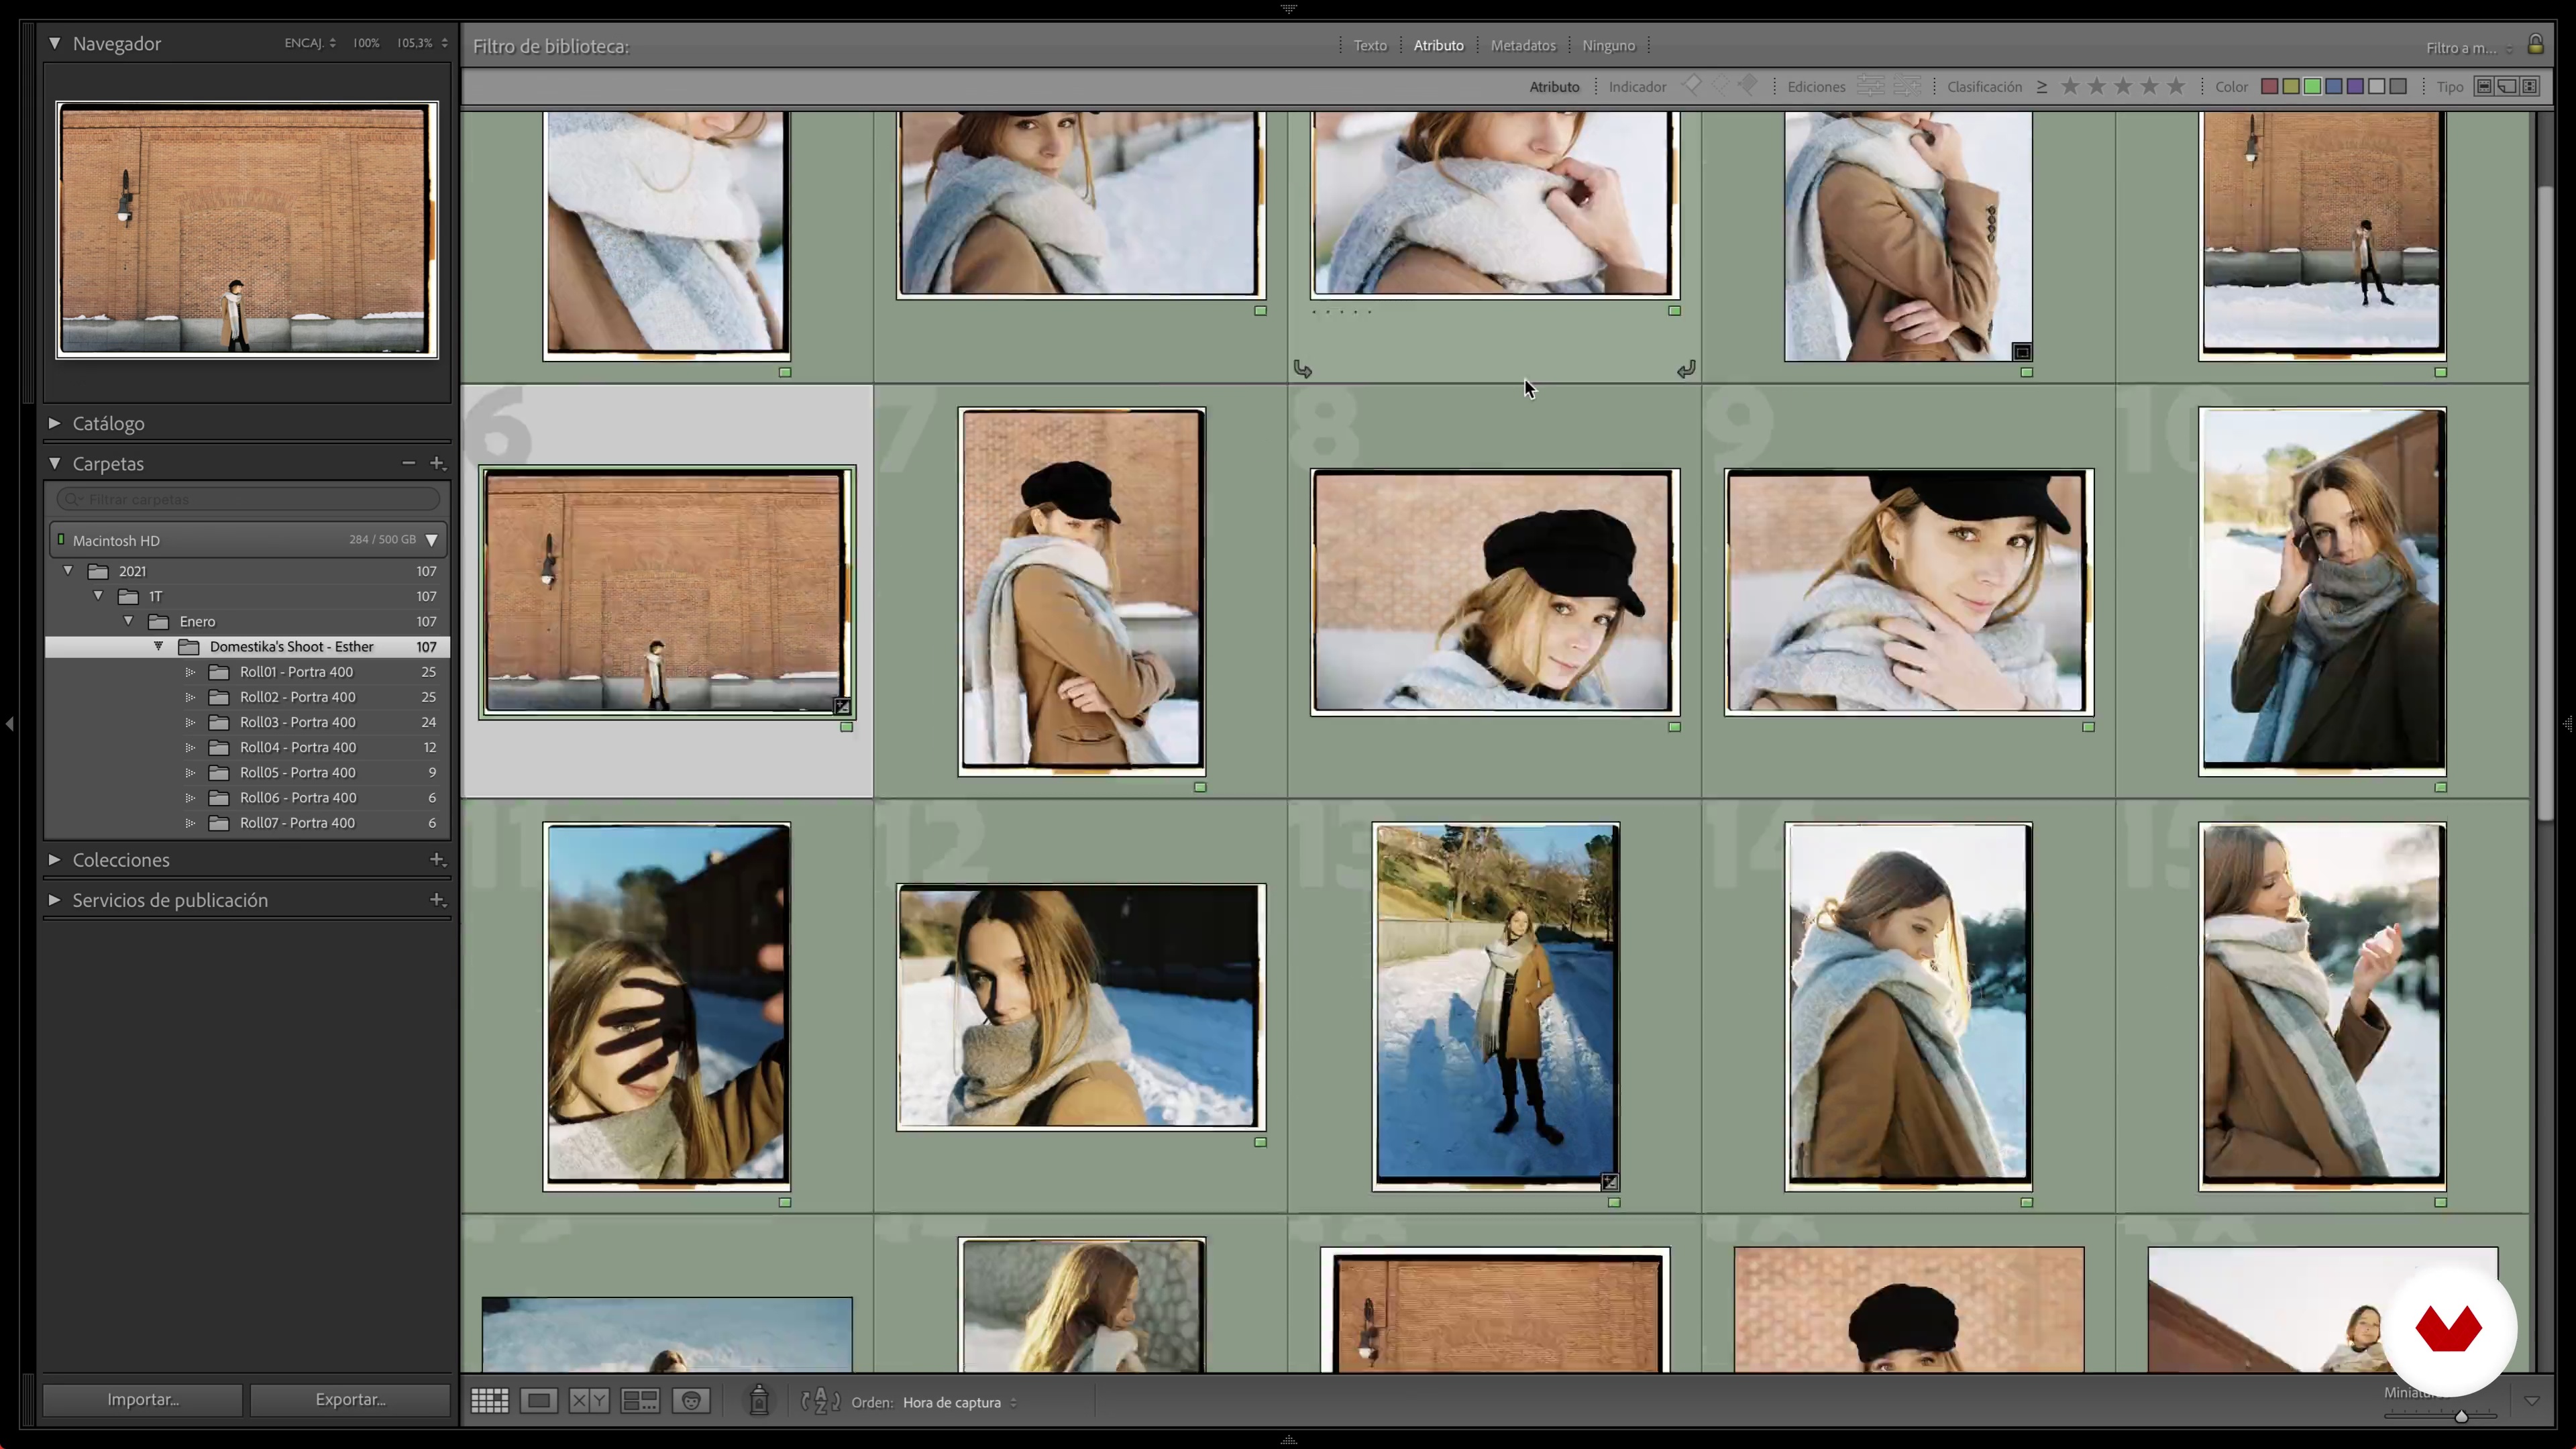
Task: Filter type virtual copies icon
Action: point(2507,87)
